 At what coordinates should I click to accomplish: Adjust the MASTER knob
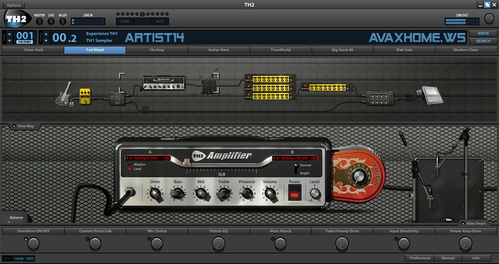point(39,21)
